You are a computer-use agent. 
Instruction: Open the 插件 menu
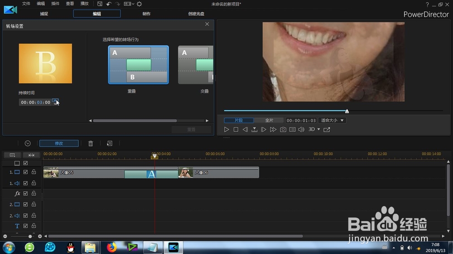coord(55,4)
